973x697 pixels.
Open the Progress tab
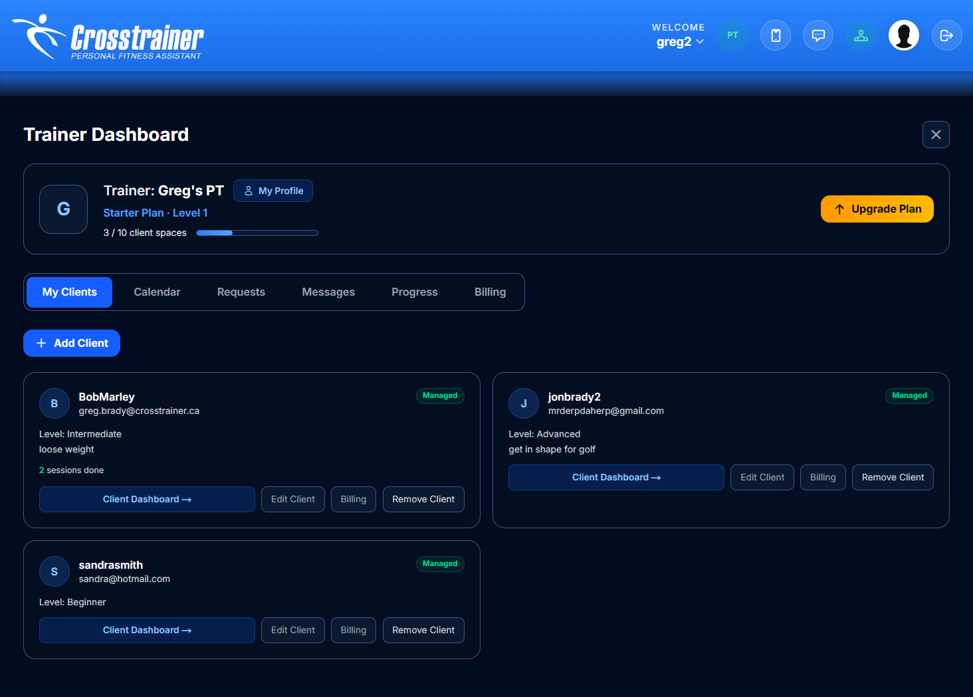[x=415, y=292]
